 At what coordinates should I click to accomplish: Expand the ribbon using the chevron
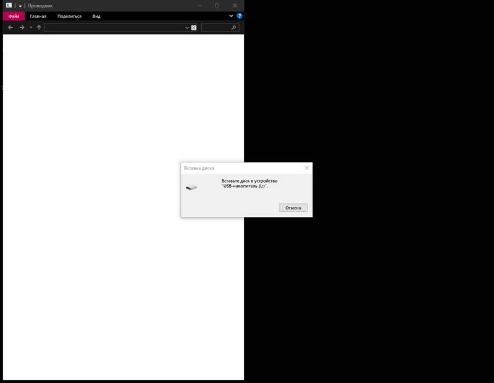pos(232,15)
